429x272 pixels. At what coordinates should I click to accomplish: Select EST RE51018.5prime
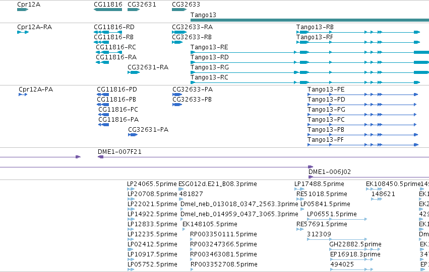[322, 194]
